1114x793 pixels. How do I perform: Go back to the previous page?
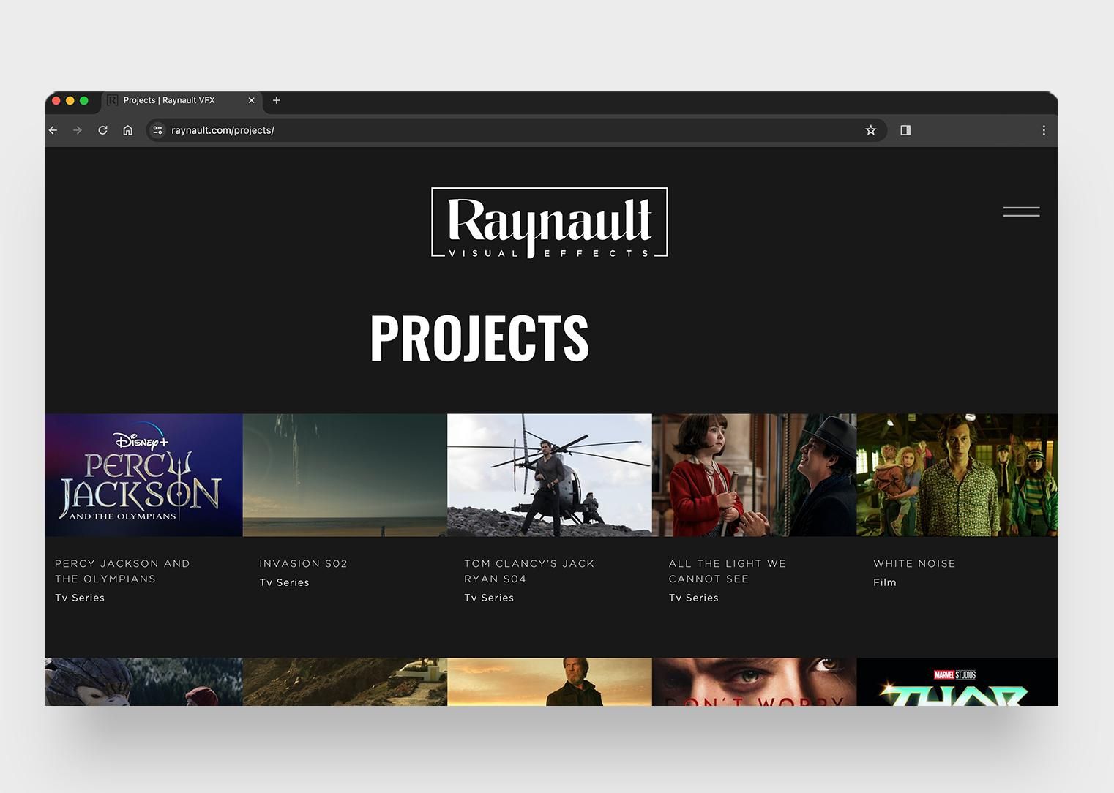tap(53, 130)
